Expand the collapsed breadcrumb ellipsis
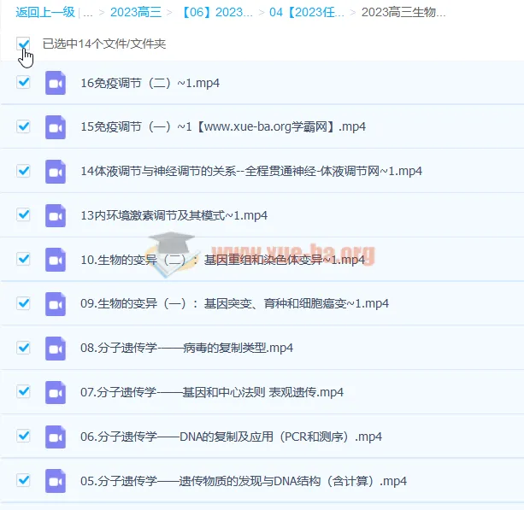This screenshot has width=524, height=510. 88,13
